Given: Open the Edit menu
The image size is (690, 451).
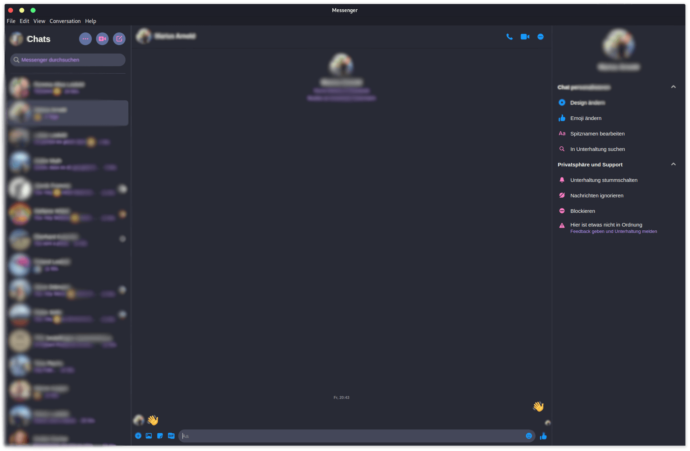Looking at the screenshot, I should tap(24, 21).
